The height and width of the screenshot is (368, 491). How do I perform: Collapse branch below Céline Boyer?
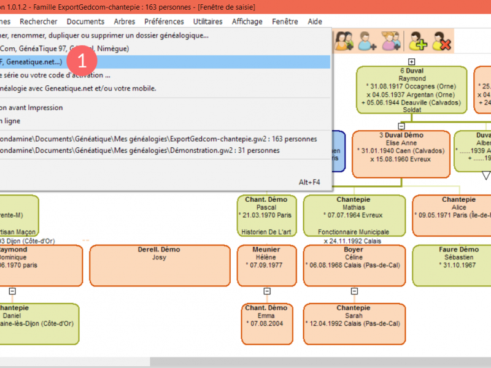coord(354,291)
